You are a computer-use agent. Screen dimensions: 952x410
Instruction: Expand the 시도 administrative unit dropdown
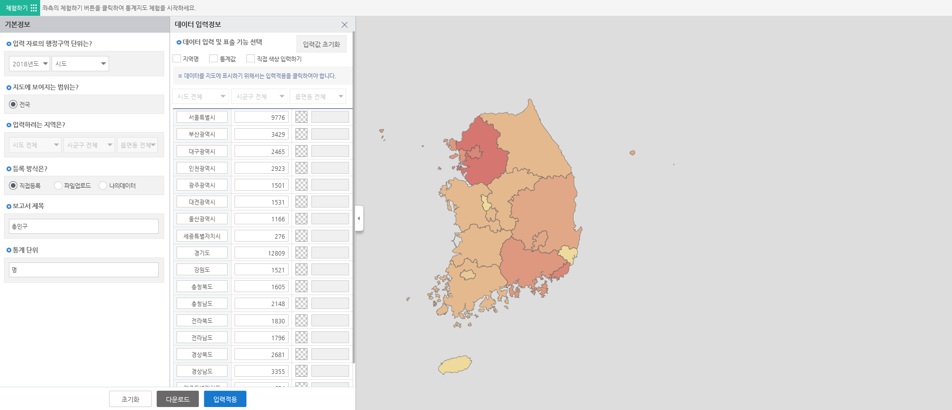click(80, 64)
